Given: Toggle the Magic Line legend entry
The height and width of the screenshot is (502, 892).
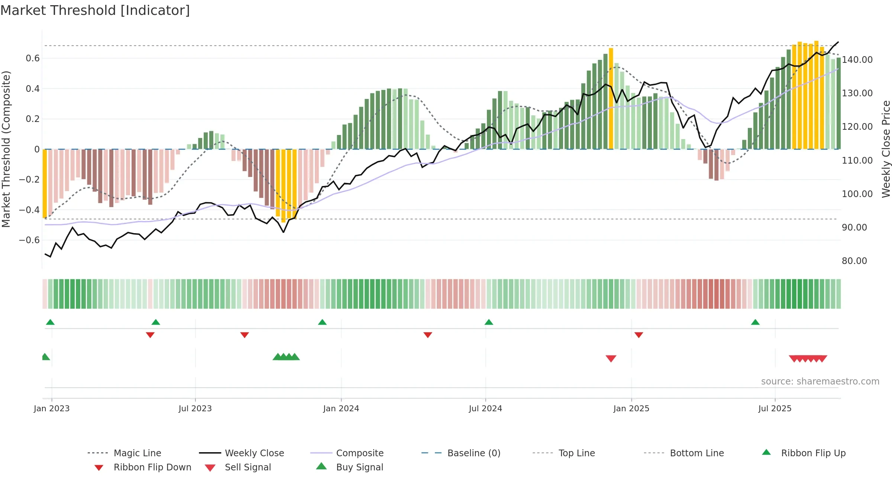Looking at the screenshot, I should (x=125, y=453).
